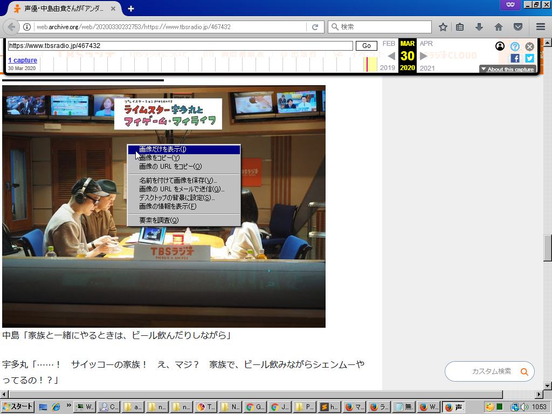
Task: Go to the home page icon
Action: click(499, 27)
